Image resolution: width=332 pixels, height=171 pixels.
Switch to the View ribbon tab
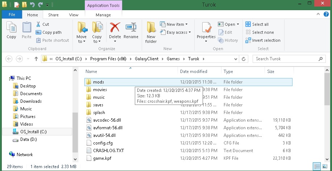pyautogui.click(x=74, y=15)
